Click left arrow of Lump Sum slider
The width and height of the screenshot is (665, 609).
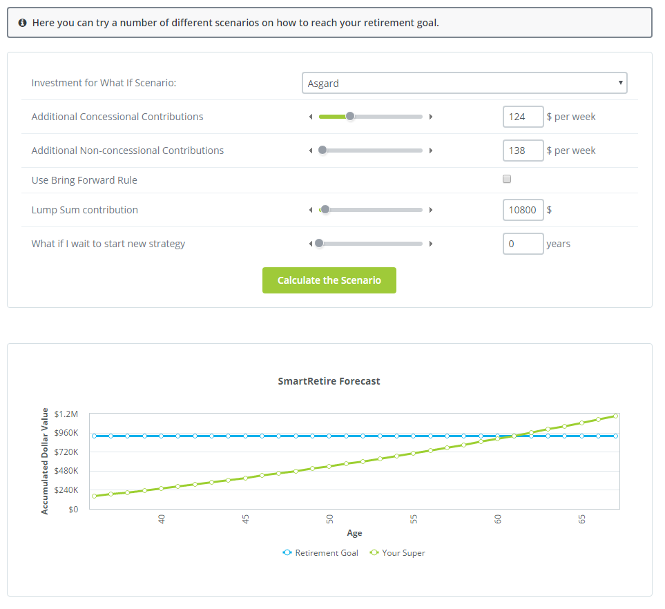(x=311, y=210)
